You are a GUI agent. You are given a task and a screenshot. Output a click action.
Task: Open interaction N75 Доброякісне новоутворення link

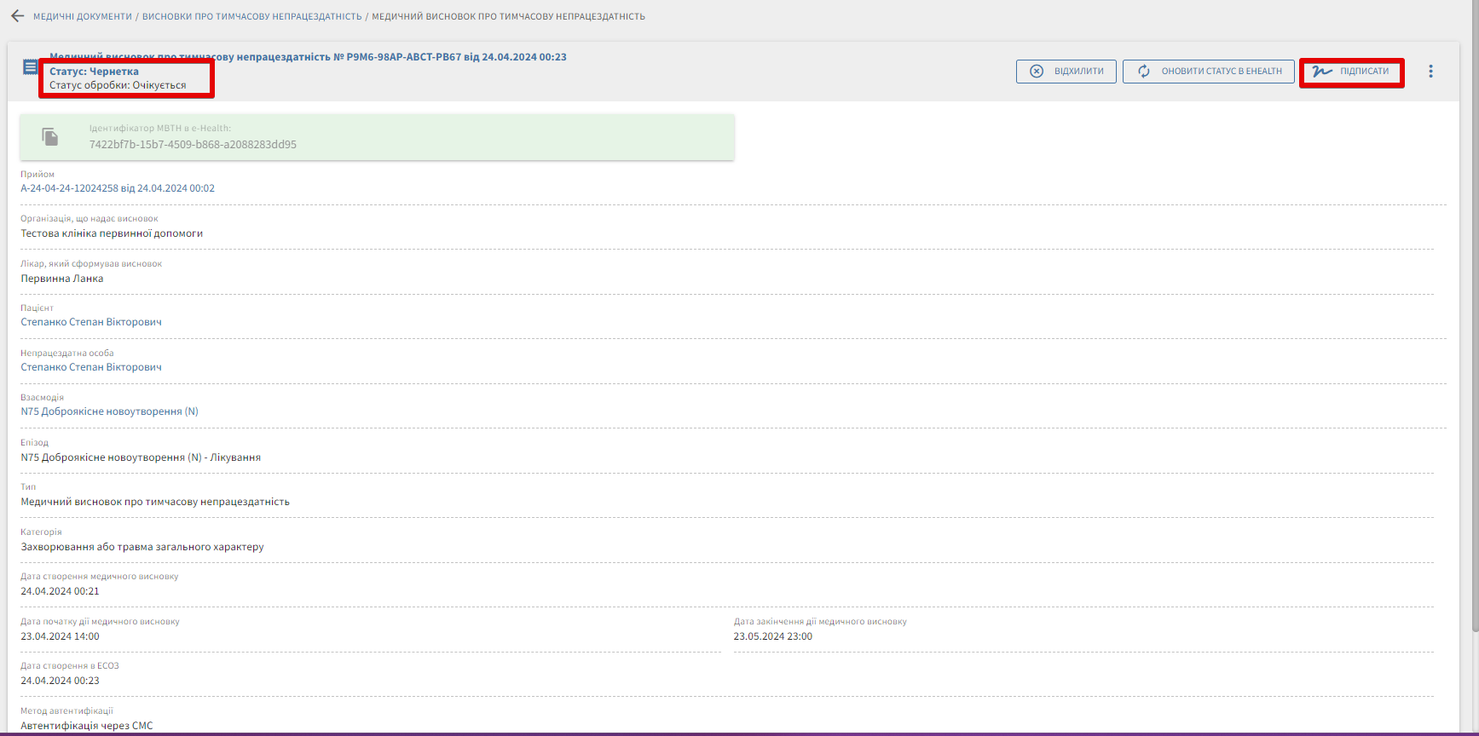click(x=109, y=411)
